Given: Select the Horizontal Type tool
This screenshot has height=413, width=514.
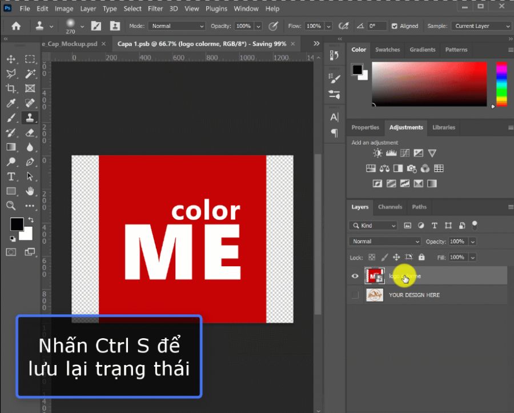Looking at the screenshot, I should coord(11,177).
